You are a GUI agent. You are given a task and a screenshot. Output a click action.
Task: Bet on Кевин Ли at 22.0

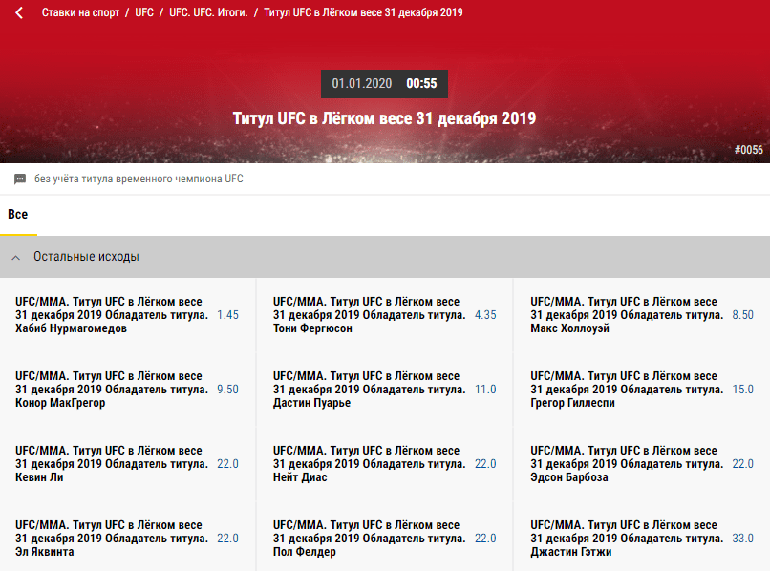tap(228, 464)
